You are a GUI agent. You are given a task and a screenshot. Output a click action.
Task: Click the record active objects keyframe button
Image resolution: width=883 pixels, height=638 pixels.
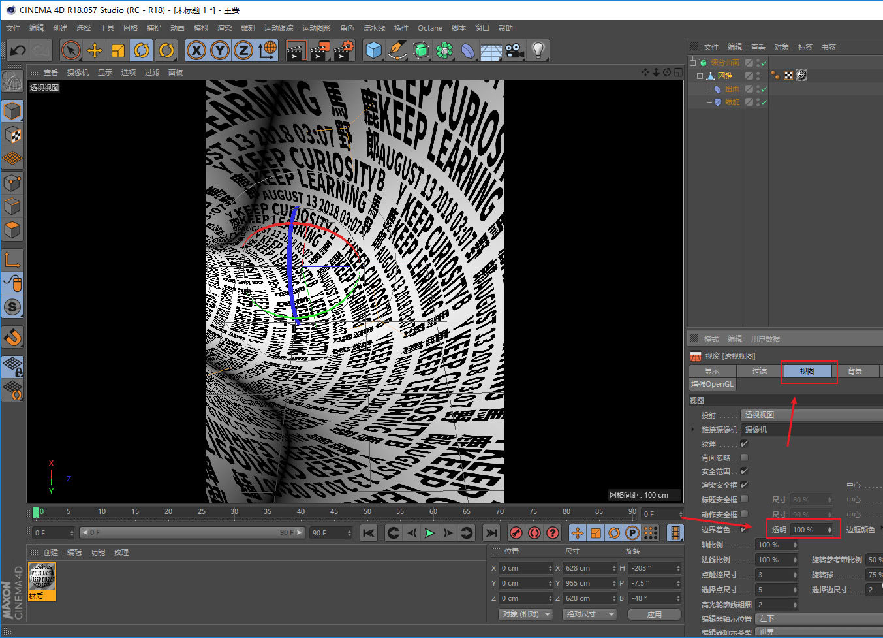coord(516,533)
